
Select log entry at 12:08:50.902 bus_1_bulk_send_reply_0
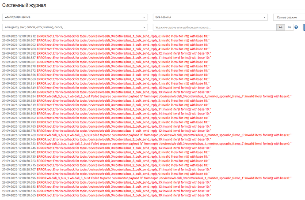pos(106,45)
